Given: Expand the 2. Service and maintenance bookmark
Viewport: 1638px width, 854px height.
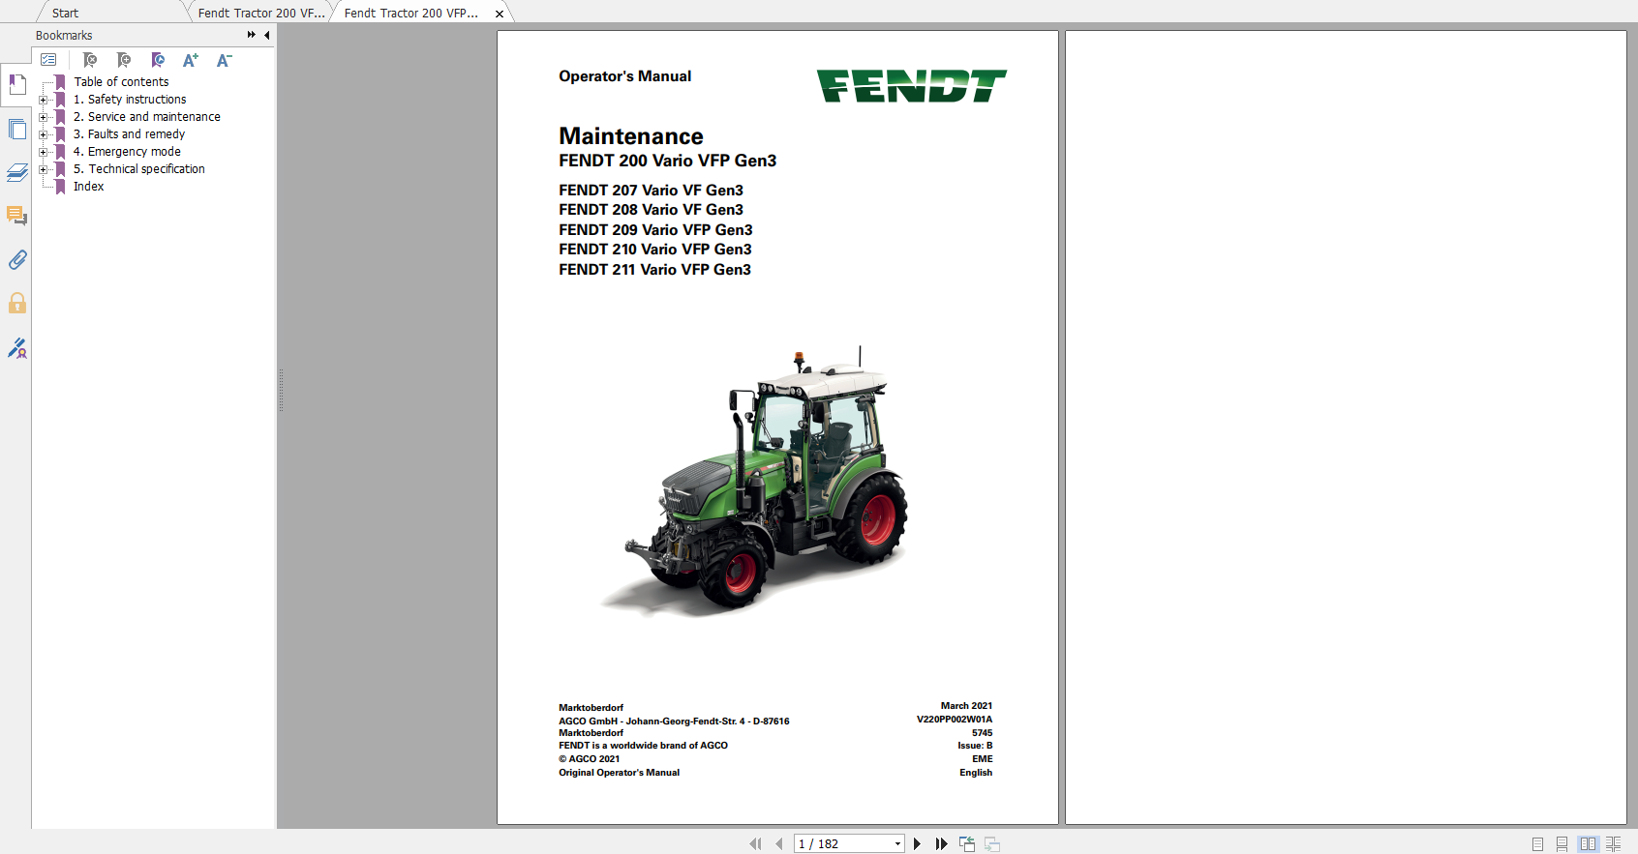Looking at the screenshot, I should [x=43, y=117].
